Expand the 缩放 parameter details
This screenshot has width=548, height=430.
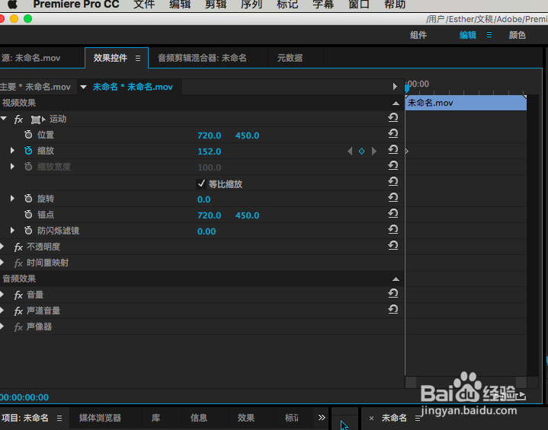13,151
